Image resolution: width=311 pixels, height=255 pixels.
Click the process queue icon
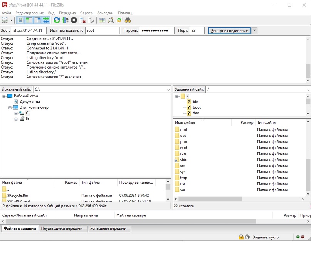click(65, 20)
